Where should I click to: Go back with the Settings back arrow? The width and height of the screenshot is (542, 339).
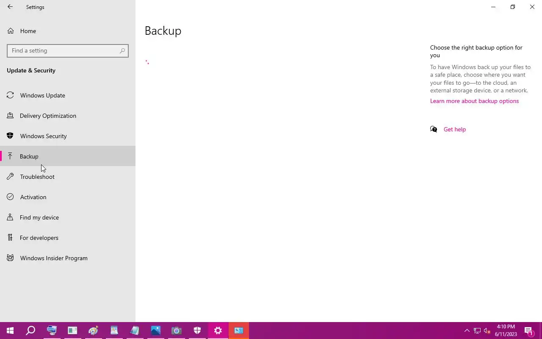click(x=10, y=7)
